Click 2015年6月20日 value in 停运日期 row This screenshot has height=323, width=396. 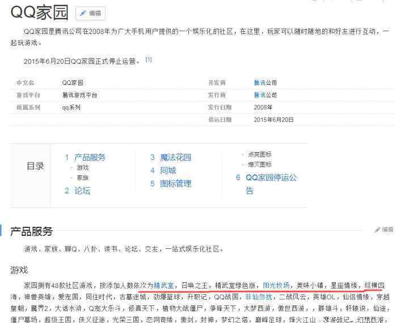[273, 119]
